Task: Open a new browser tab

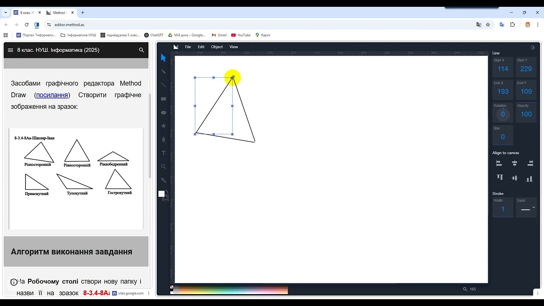Action: [x=83, y=13]
